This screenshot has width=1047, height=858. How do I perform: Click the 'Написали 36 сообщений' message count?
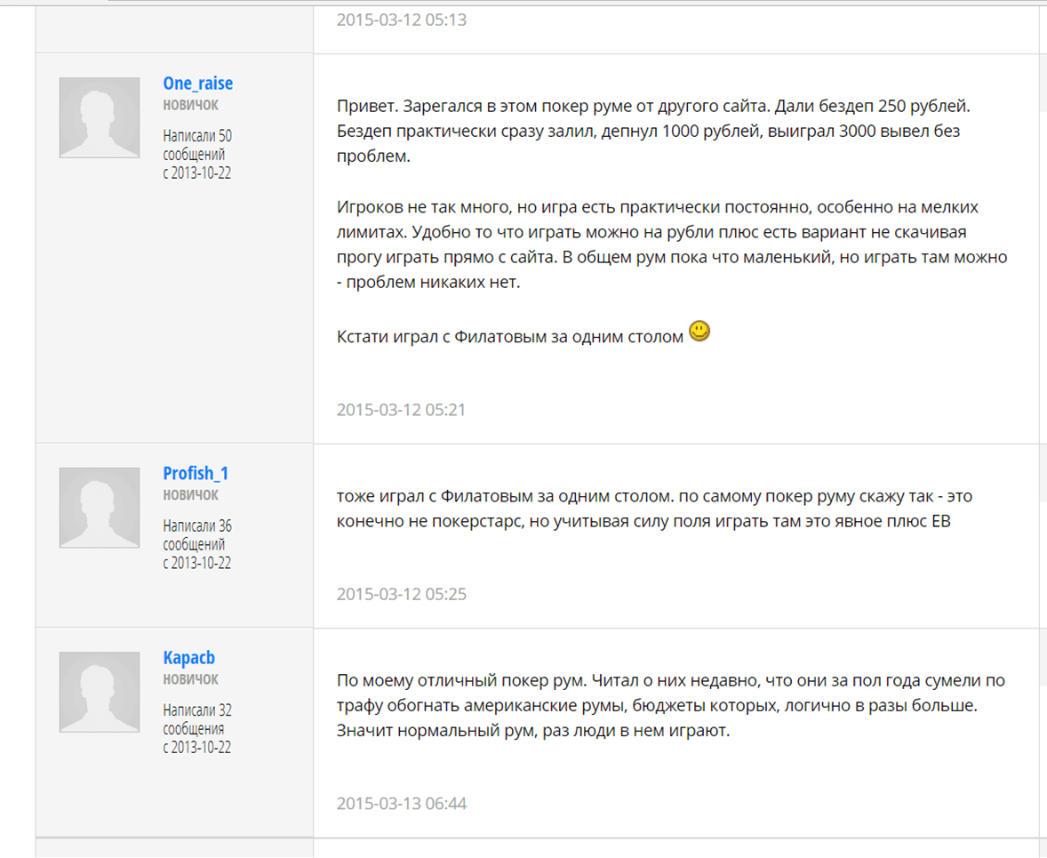pos(197,534)
